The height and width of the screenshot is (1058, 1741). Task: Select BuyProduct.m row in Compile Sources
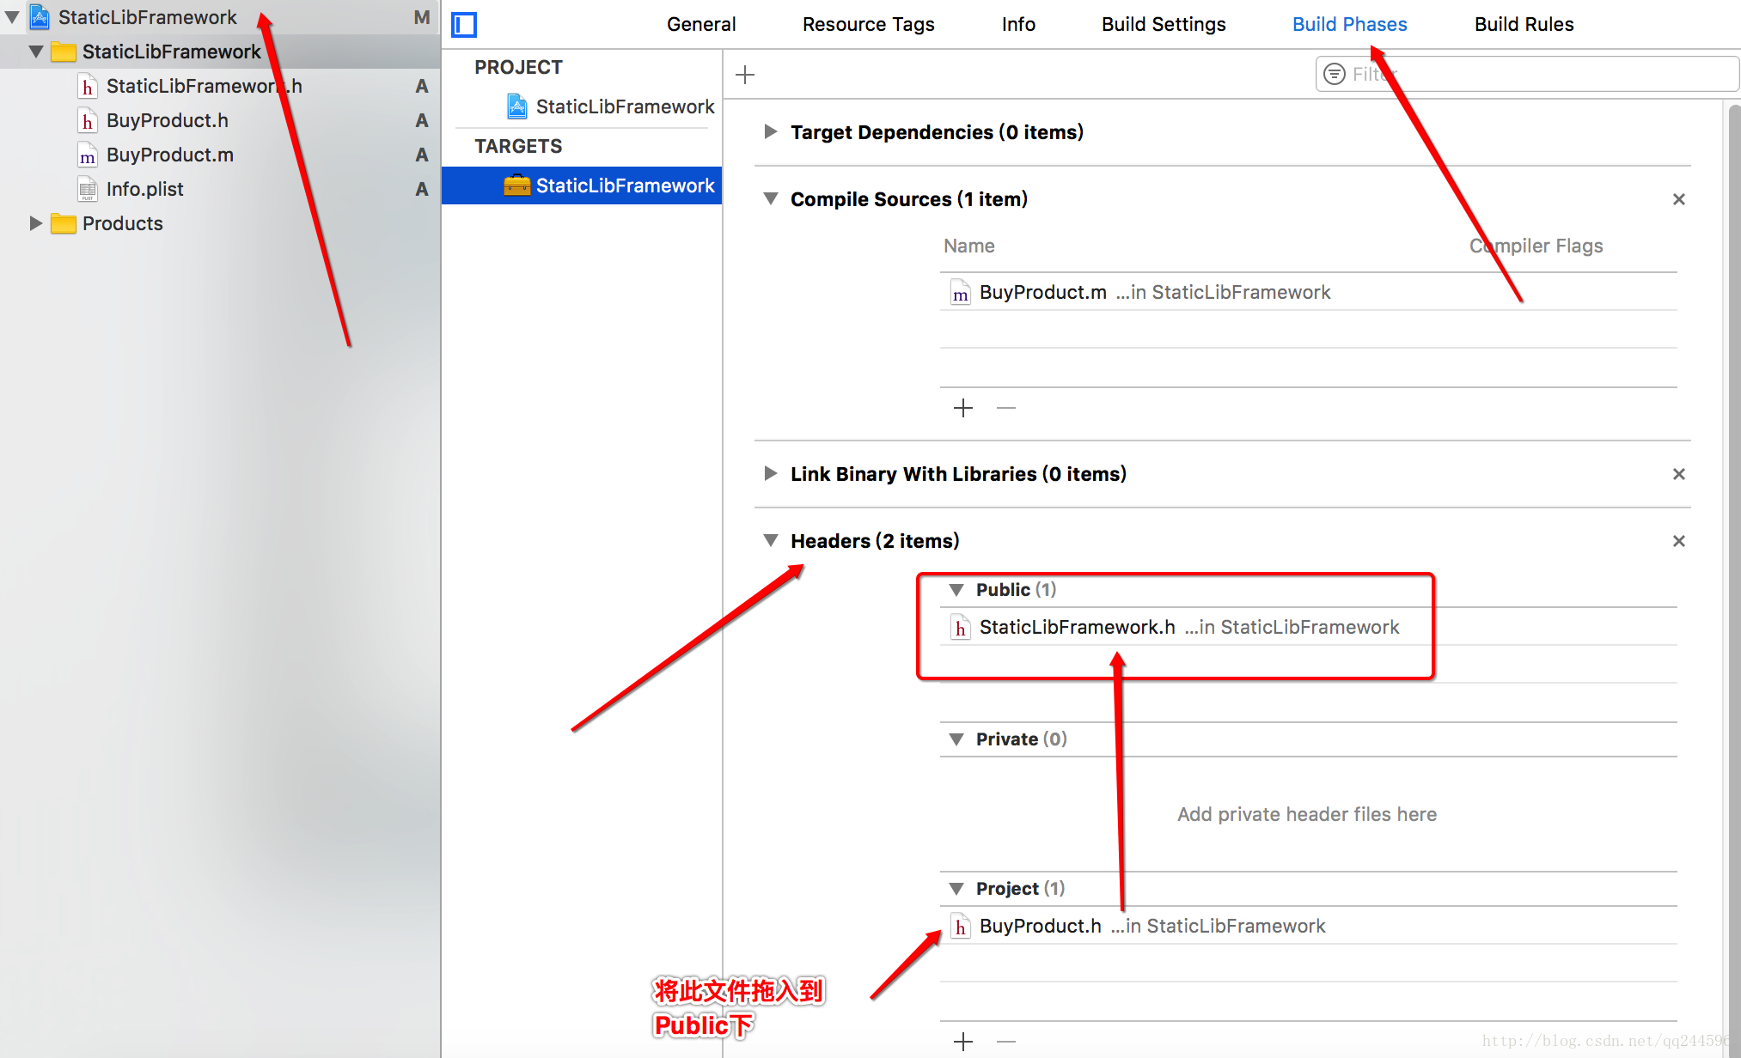coord(1309,292)
